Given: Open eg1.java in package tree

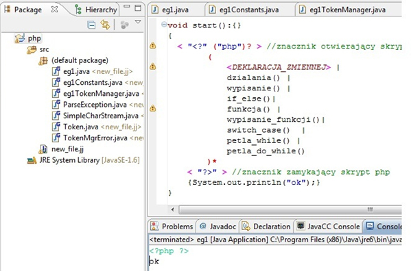Looking at the screenshot, I should click(97, 71).
